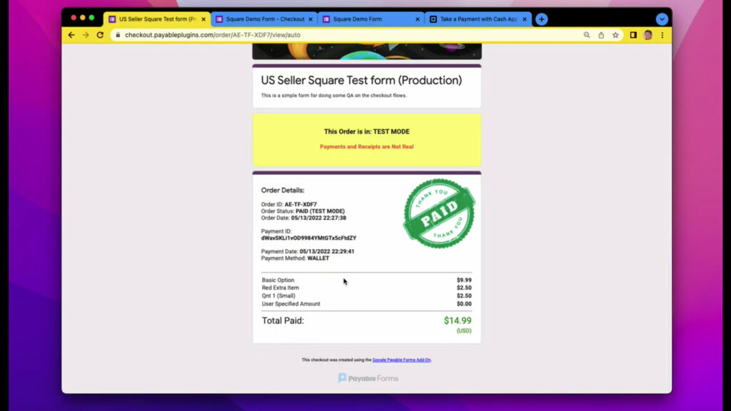Open the Chrome three-dot menu
The width and height of the screenshot is (731, 411).
click(662, 35)
